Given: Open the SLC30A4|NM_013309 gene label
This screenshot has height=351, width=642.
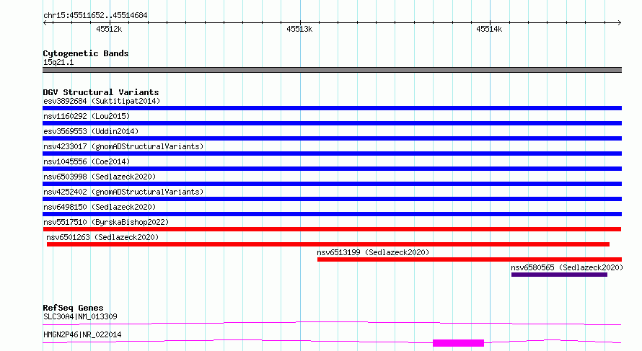Looking at the screenshot, I should [x=80, y=316].
